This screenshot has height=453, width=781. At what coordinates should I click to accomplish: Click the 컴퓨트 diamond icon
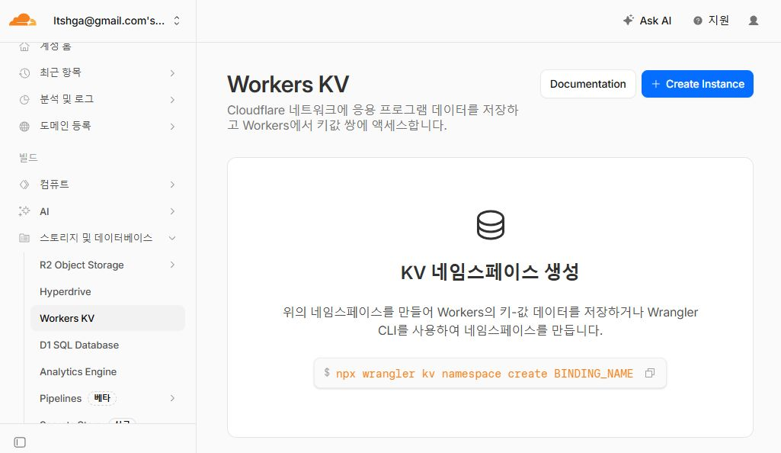24,185
